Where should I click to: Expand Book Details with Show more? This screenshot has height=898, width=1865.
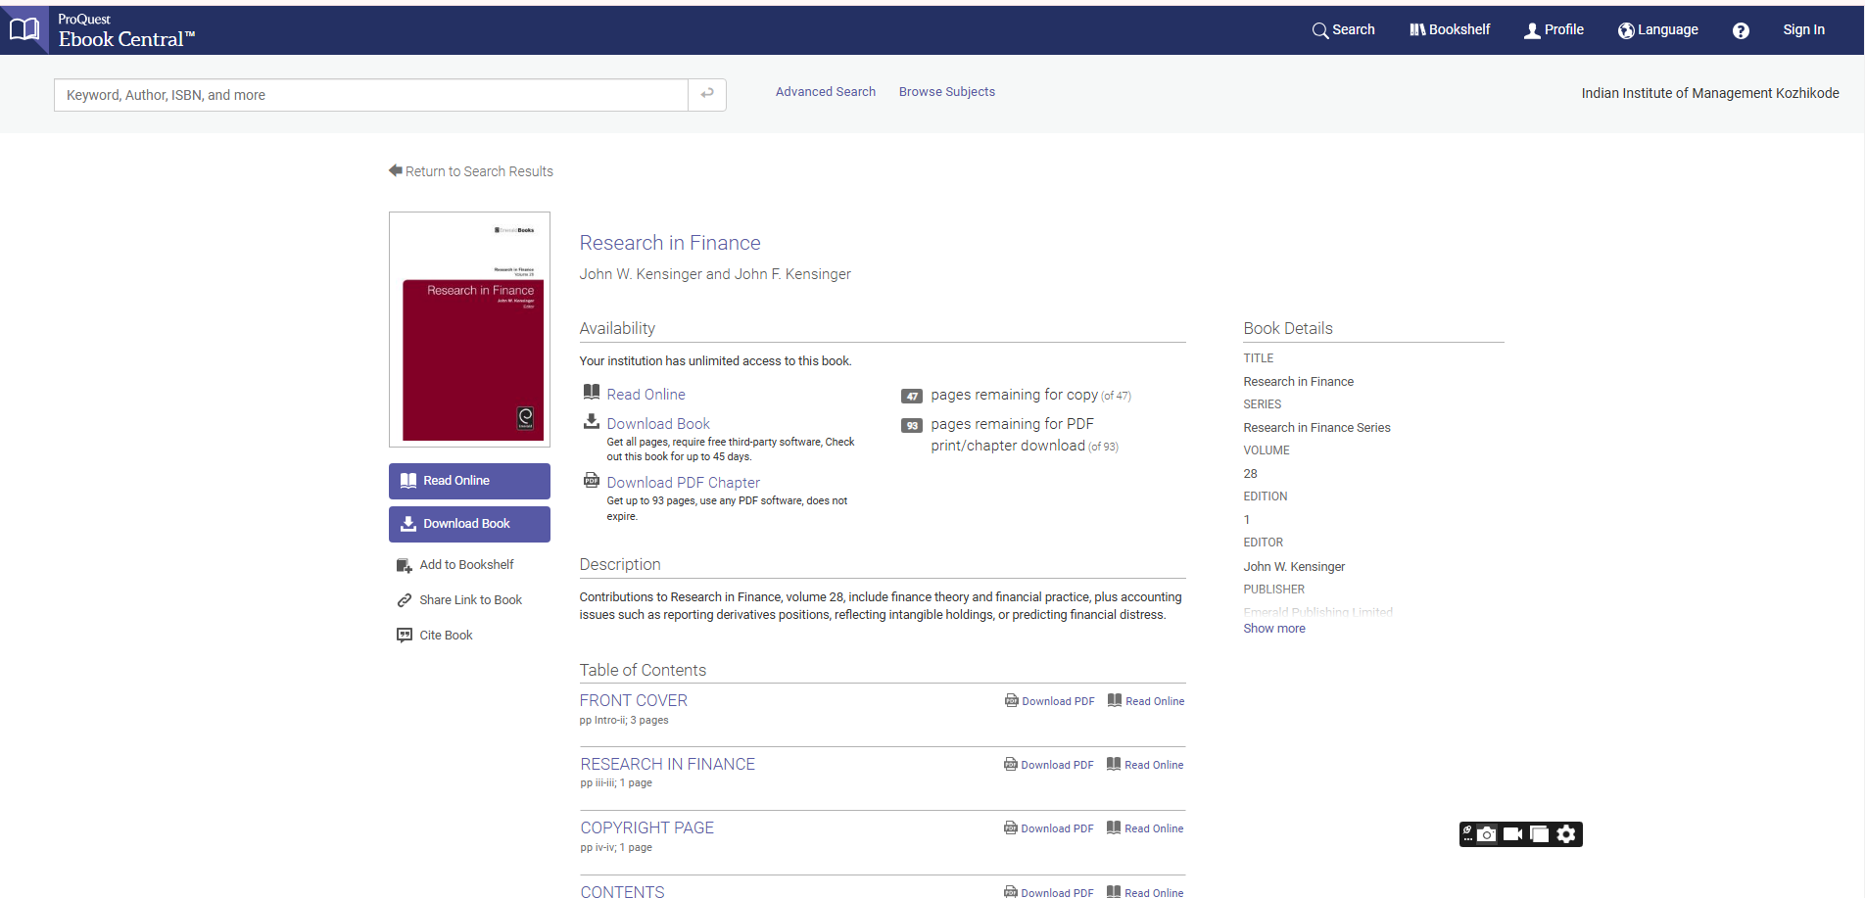1273,629
